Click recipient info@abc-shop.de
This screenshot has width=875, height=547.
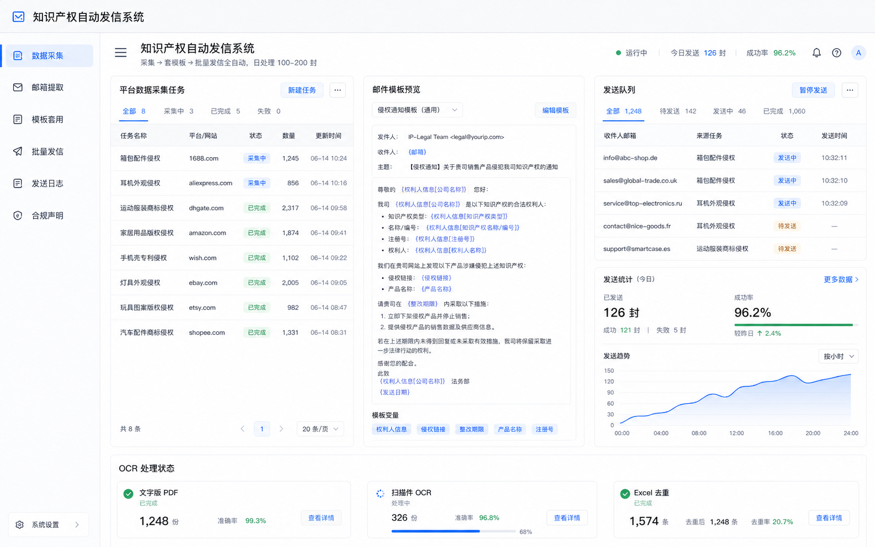point(630,158)
